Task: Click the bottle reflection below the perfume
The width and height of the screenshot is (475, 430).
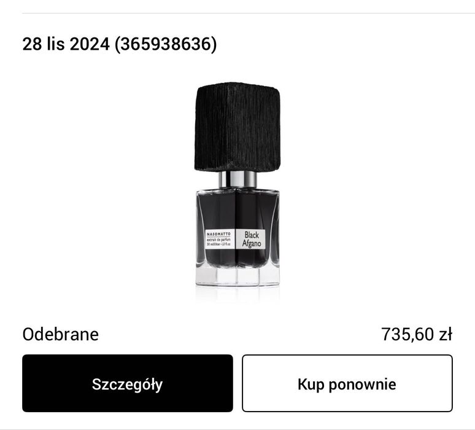Action: click(x=237, y=295)
